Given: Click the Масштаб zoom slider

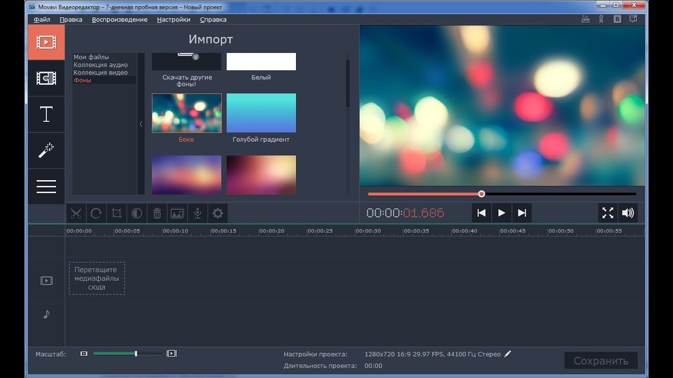Looking at the screenshot, I should 127,354.
